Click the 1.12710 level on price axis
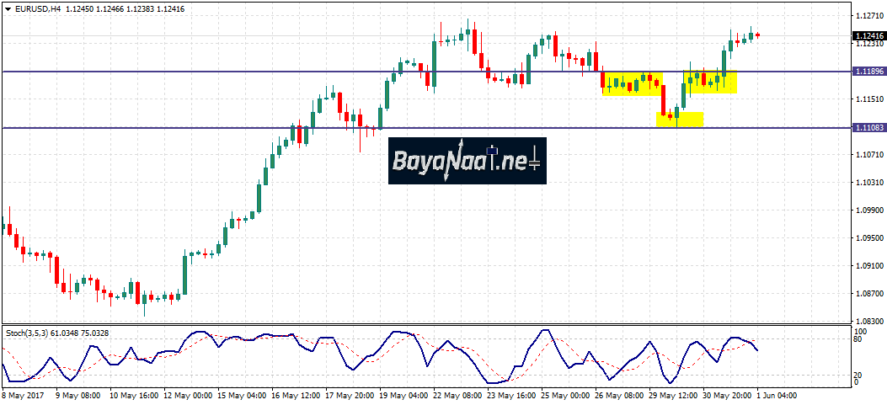 (x=868, y=16)
